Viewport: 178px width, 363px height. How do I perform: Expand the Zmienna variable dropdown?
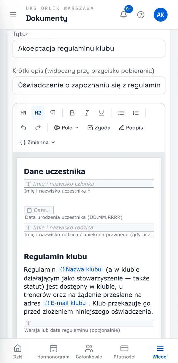click(x=37, y=142)
